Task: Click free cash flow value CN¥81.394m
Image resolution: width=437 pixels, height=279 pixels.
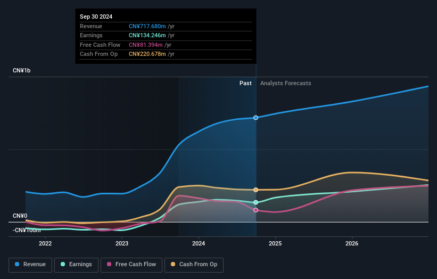Action: click(x=145, y=45)
